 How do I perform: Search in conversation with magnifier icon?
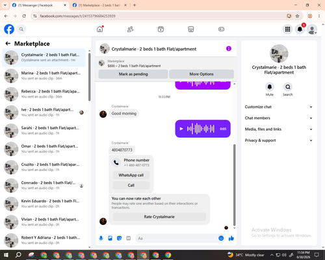[288, 87]
